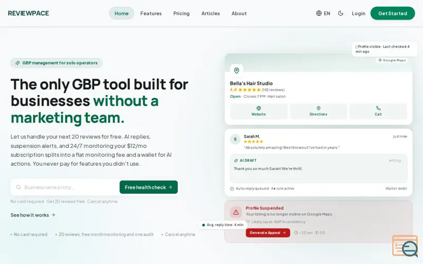Click the clock icon next to ~30 sec
Screen dimensions: 423x264
point(296,233)
